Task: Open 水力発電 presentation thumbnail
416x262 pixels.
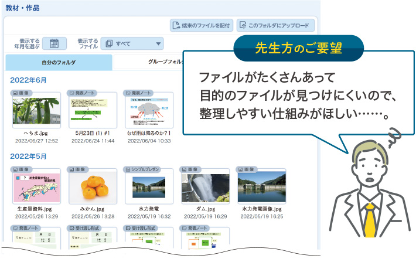Action: pos(149,186)
